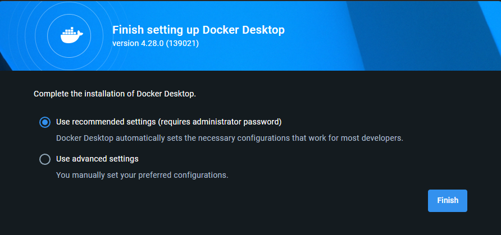The height and width of the screenshot is (235, 501).
Task: Click the words "Docker Desktop" in the heading
Action: [x=243, y=30]
